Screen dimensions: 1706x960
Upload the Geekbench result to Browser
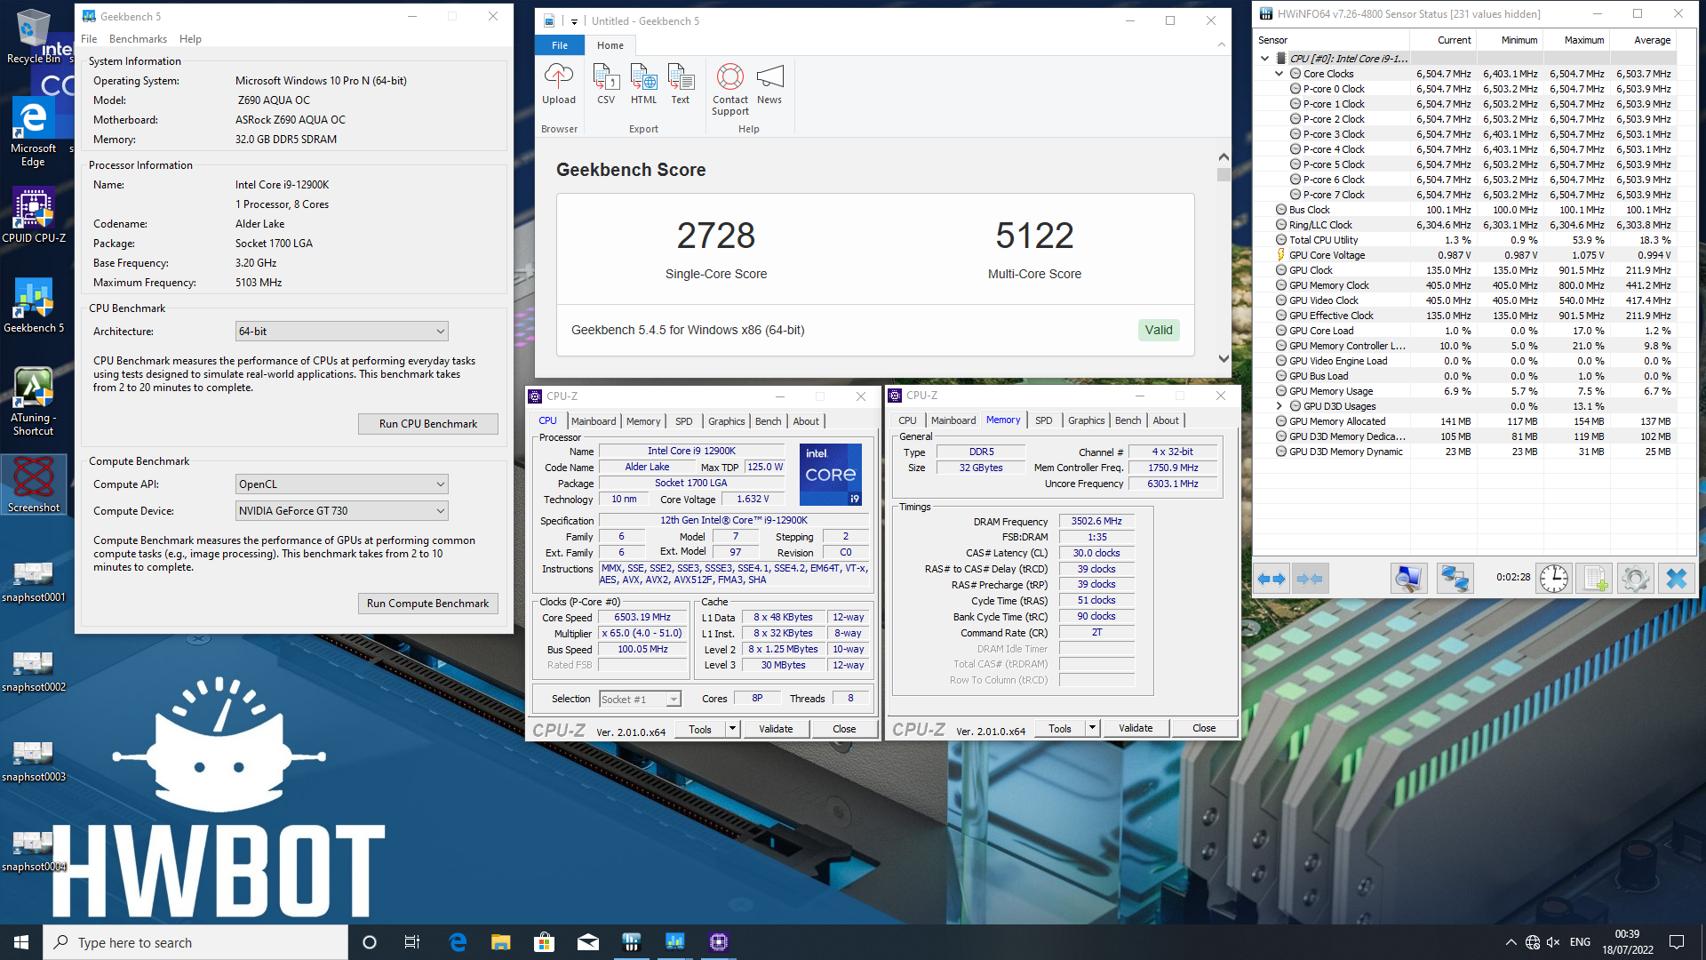point(559,84)
